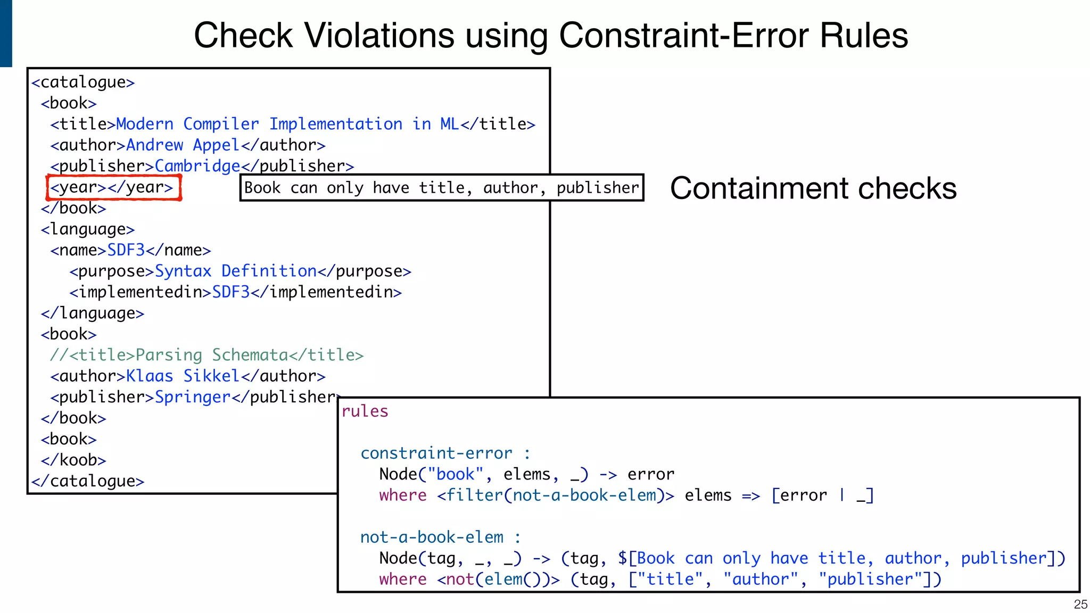Click the slide title 'Check Violations using Constraint-Error Rules'

[551, 36]
